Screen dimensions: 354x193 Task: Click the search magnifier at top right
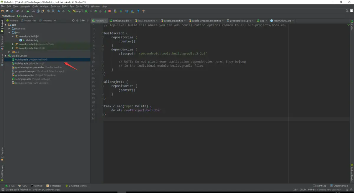347,11
